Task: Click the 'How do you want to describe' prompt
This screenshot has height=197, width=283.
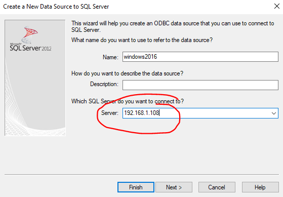Action: tap(127, 73)
